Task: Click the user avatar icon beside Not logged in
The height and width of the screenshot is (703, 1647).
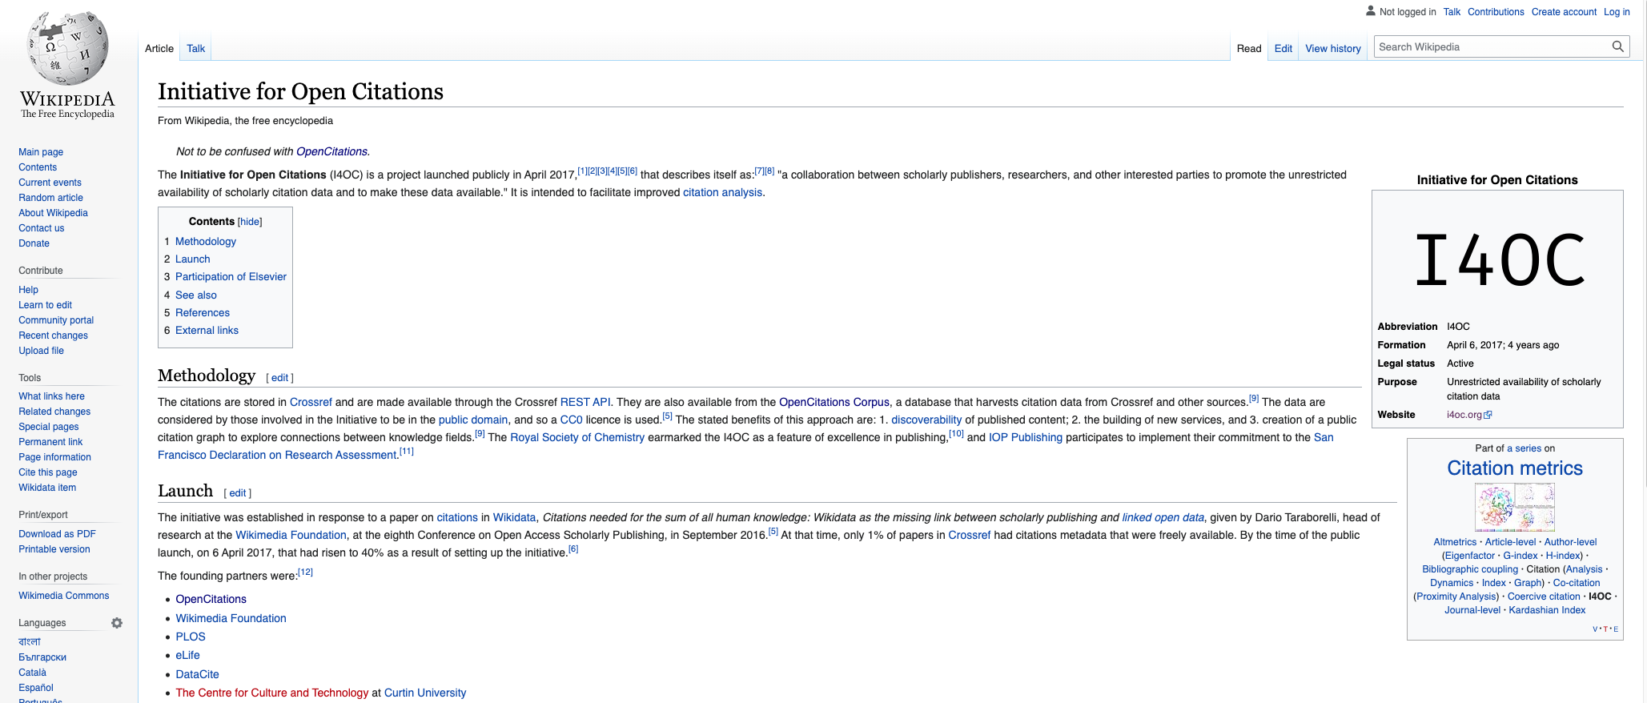Action: click(x=1370, y=11)
